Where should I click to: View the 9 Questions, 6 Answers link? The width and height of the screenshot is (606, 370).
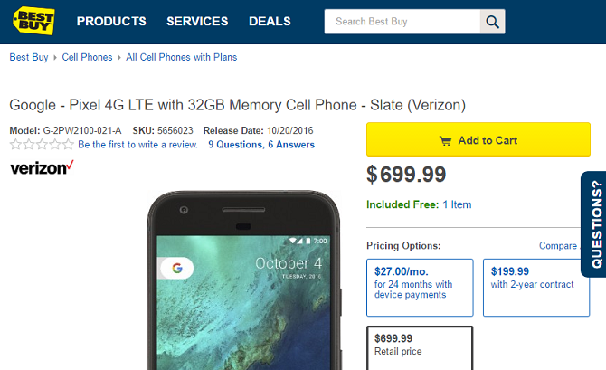261,145
